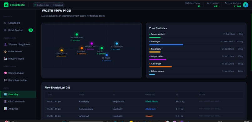Click Banjara Hills in first row TO column
252x122 pixels.
[118, 102]
